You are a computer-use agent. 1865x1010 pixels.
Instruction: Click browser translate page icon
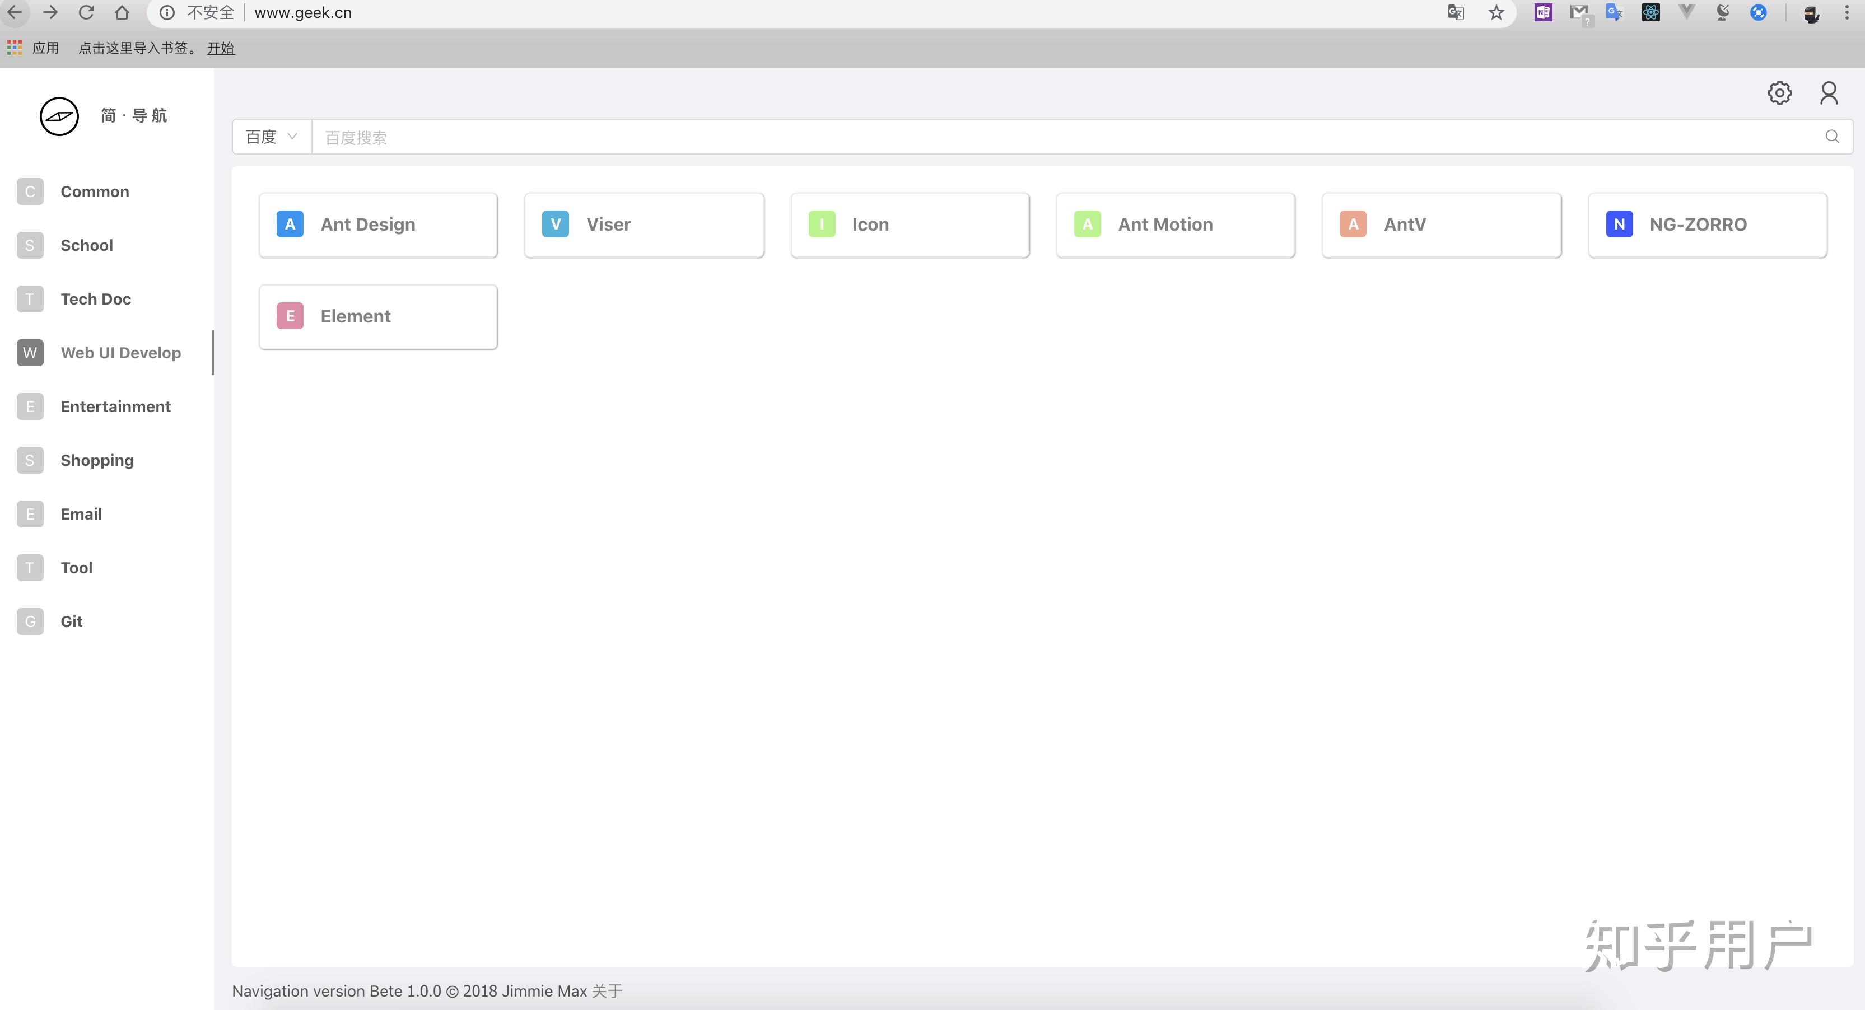coord(1456,13)
